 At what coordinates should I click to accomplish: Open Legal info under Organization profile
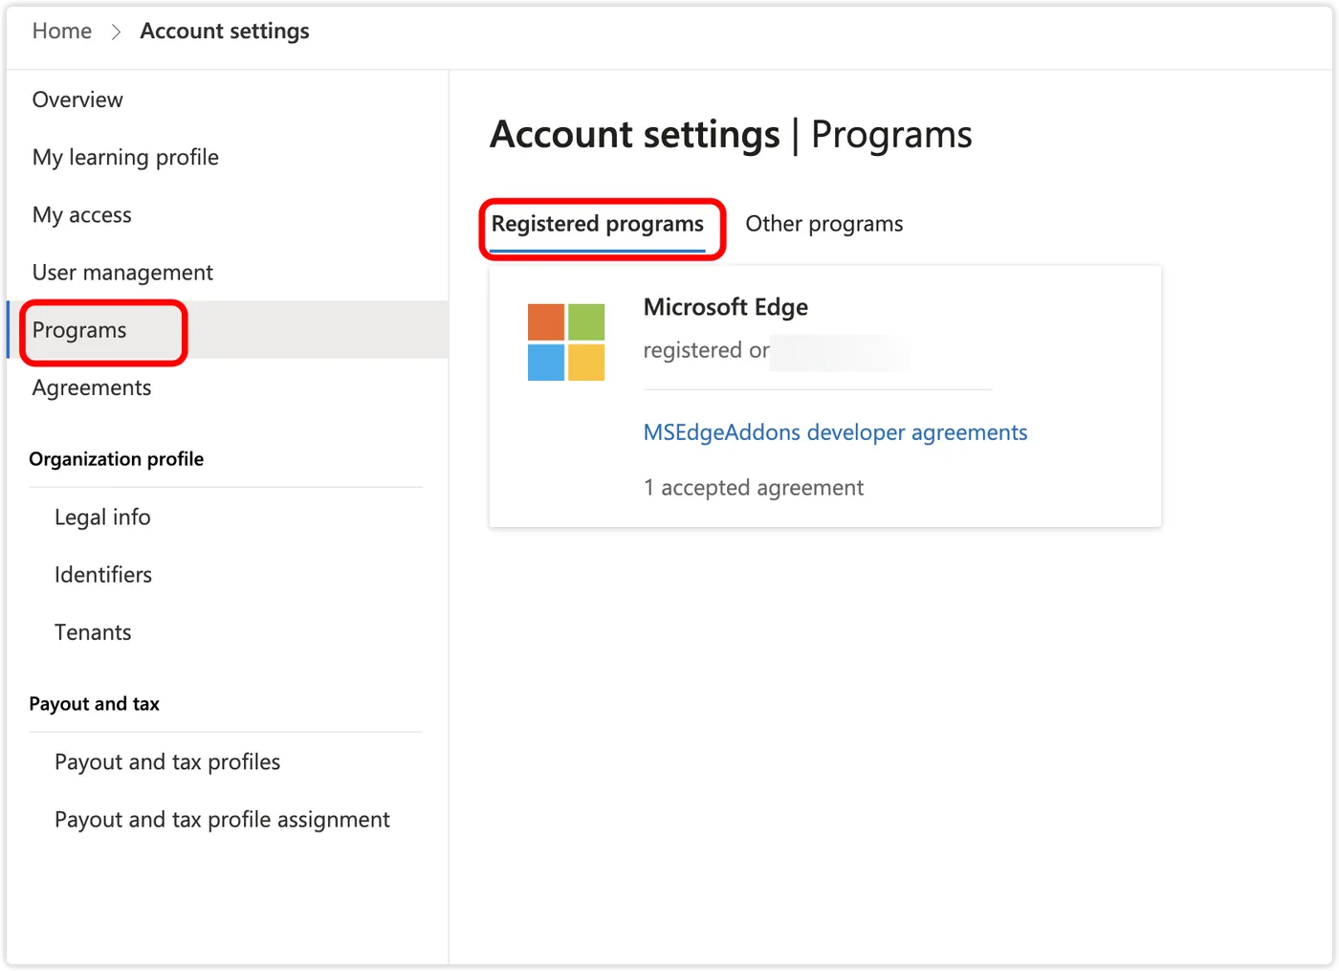(x=102, y=518)
